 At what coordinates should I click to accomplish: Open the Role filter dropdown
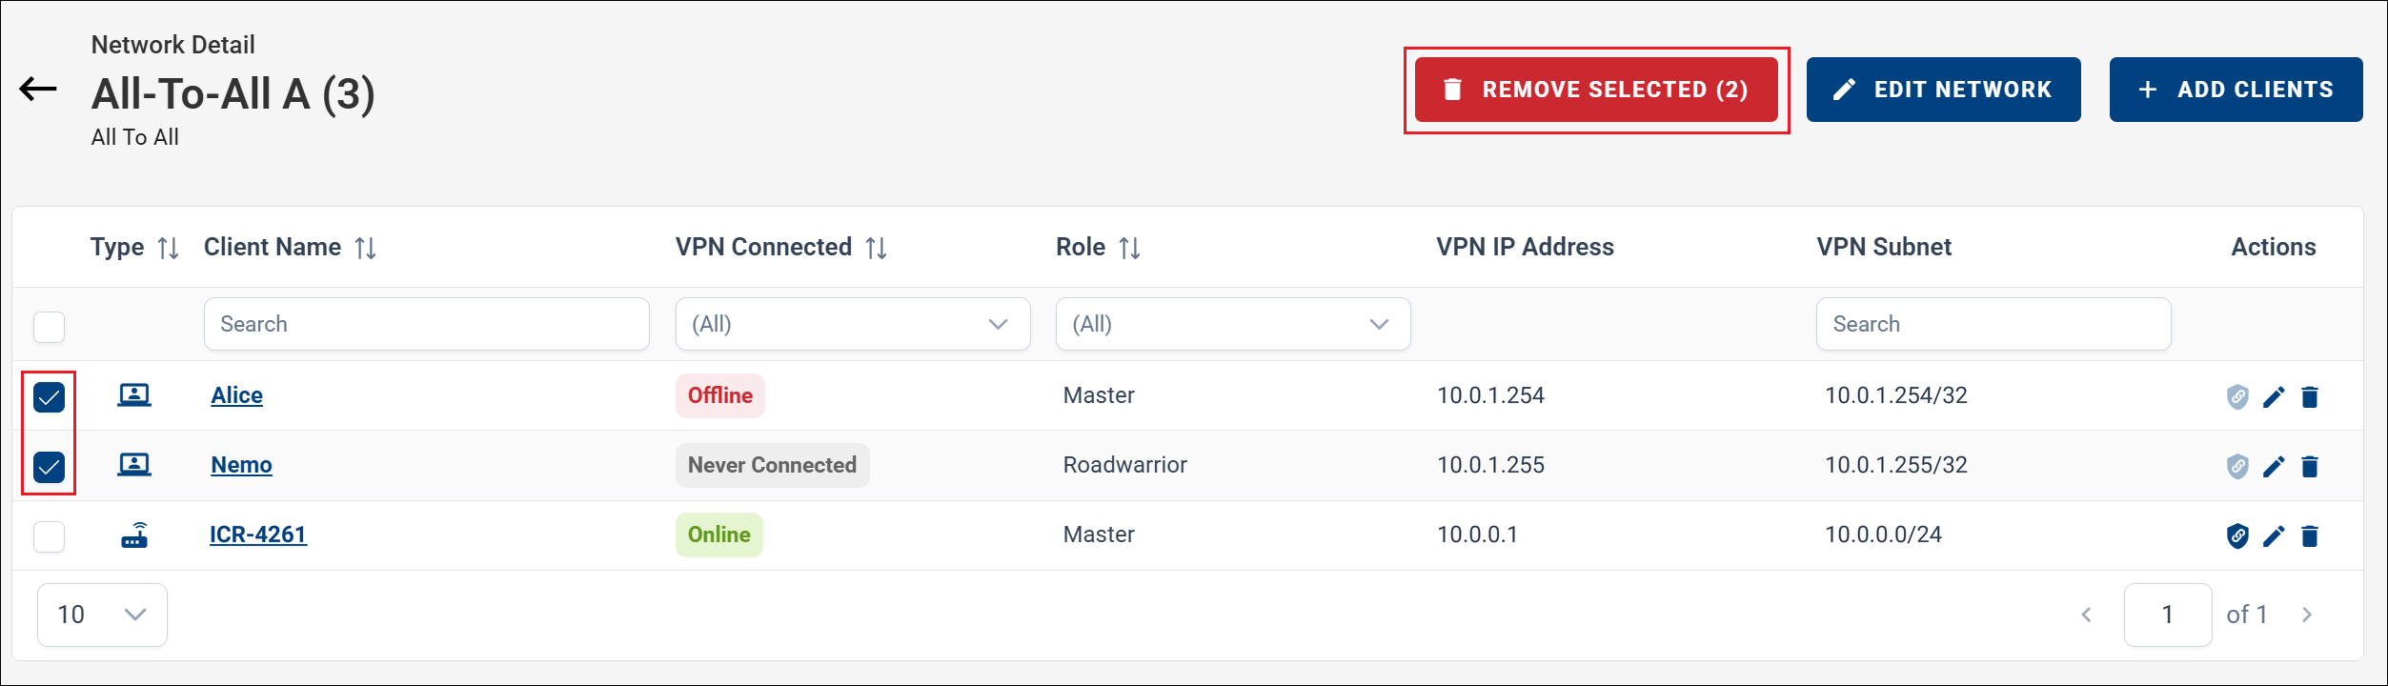(1233, 324)
